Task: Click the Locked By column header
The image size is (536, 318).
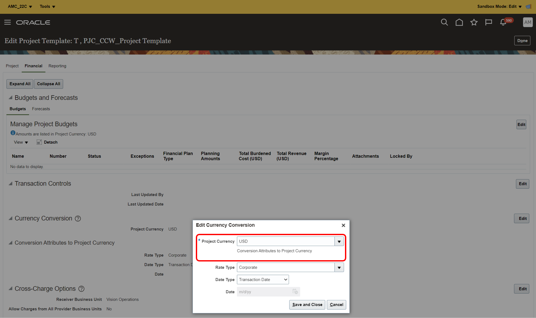Action: [x=401, y=156]
